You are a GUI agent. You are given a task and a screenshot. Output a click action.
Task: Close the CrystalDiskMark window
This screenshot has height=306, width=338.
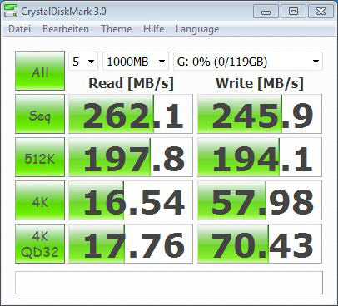coord(321,12)
